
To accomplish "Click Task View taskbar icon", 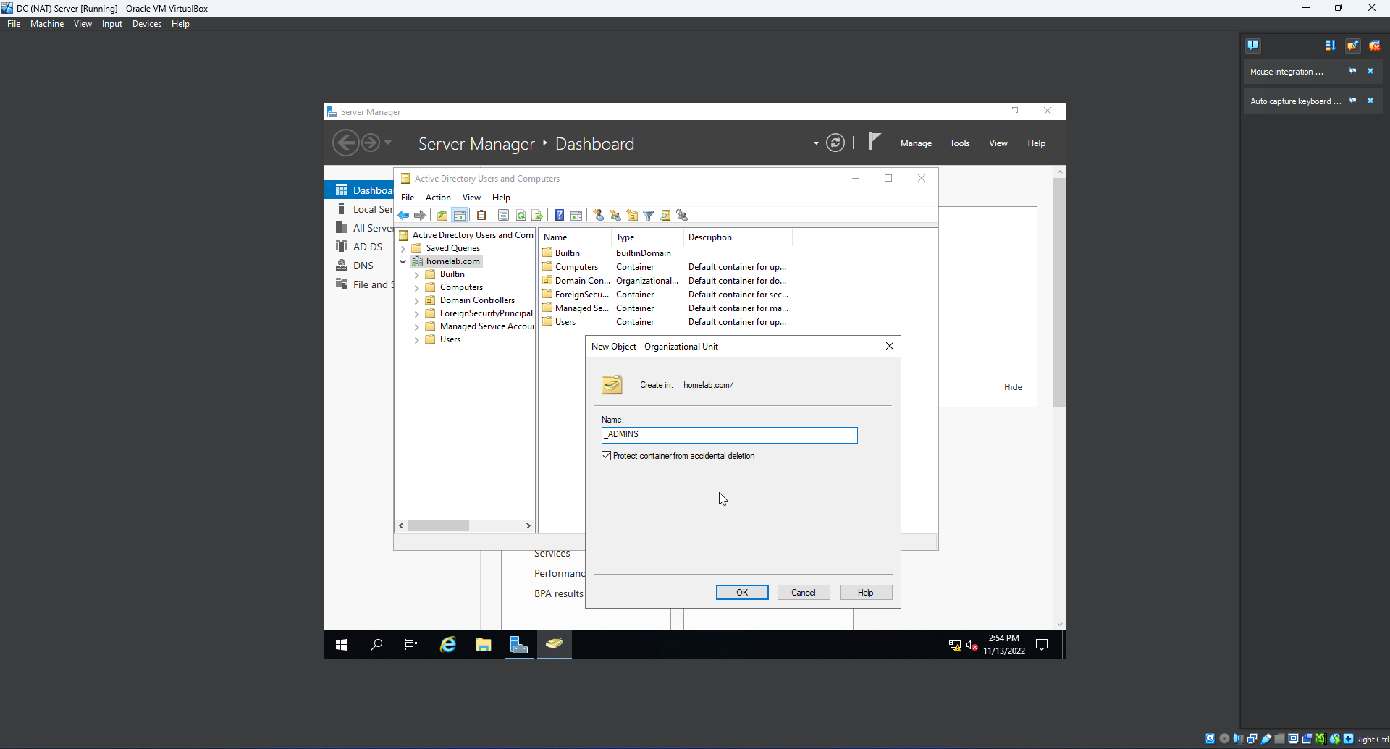I will tap(411, 645).
